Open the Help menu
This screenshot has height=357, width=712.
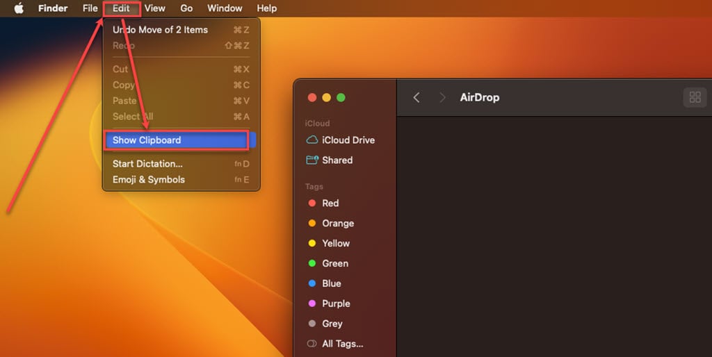266,8
